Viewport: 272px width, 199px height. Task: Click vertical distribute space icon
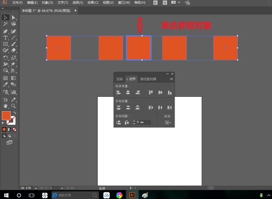coord(119,123)
